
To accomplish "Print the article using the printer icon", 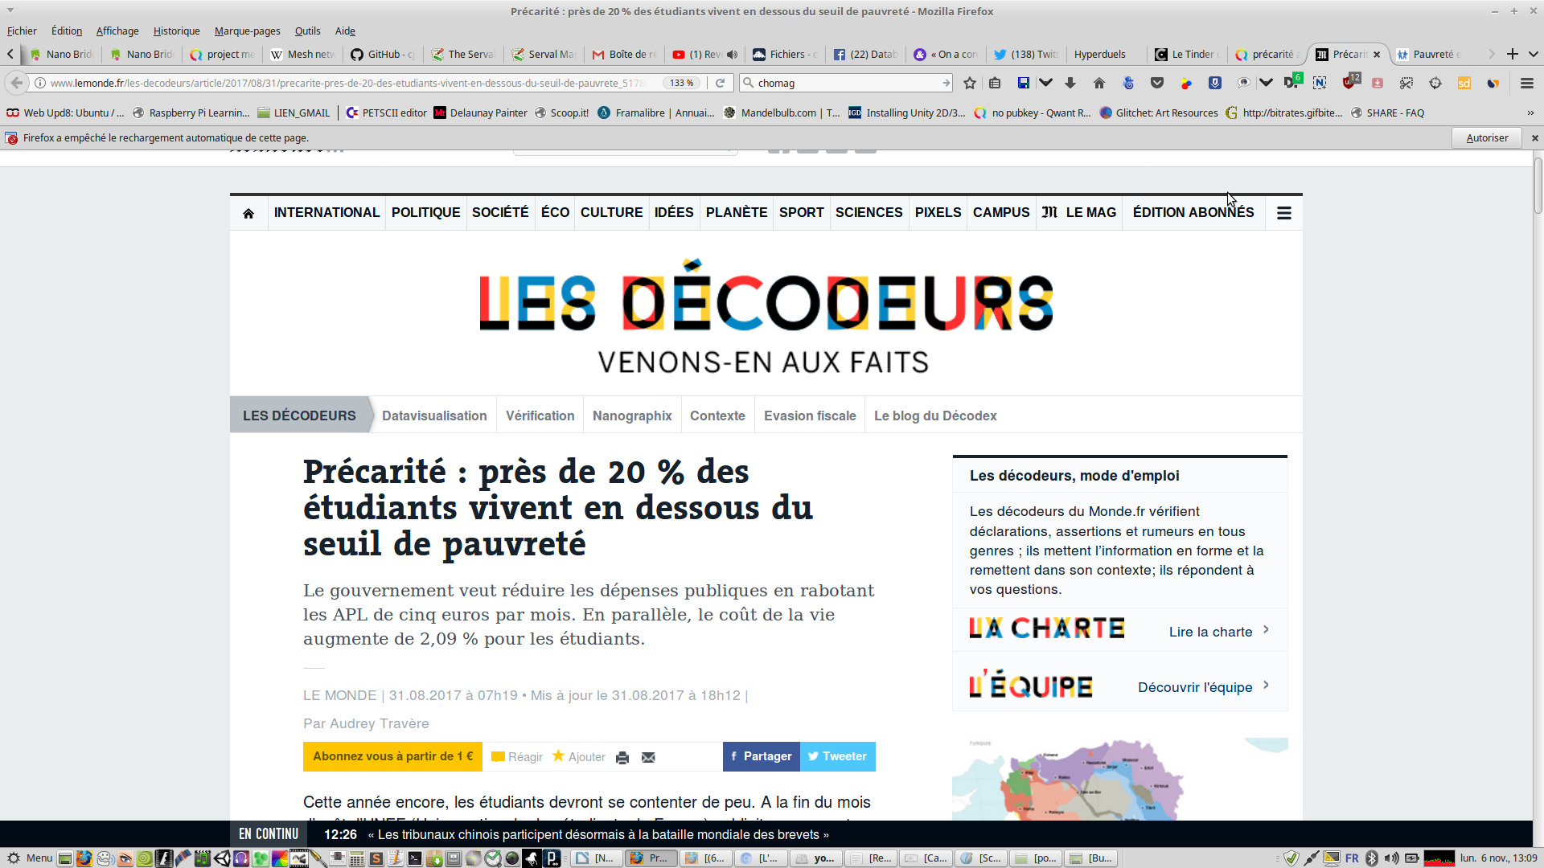I will coord(622,757).
